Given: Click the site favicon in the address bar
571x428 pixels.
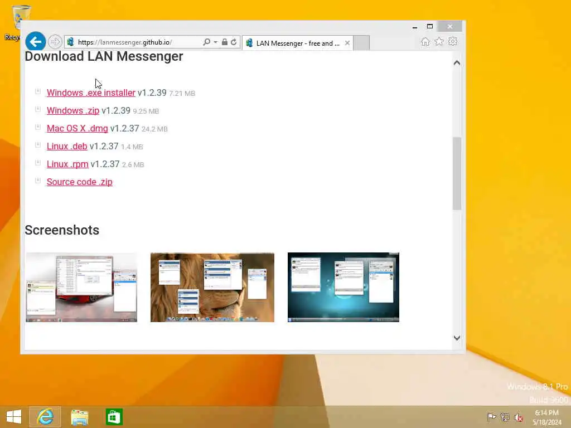Looking at the screenshot, I should [x=71, y=42].
